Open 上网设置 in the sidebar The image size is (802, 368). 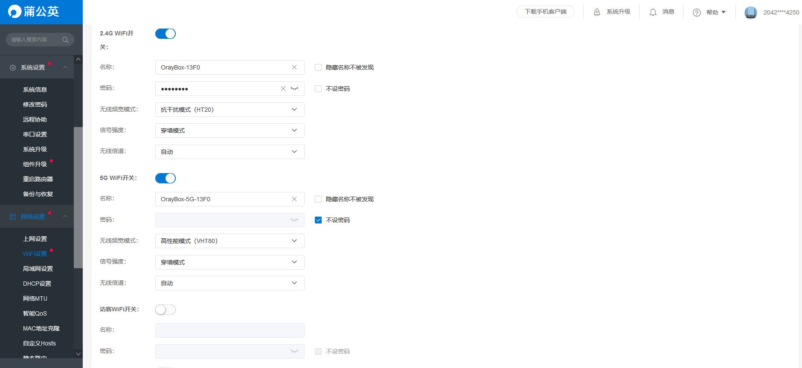(35, 239)
